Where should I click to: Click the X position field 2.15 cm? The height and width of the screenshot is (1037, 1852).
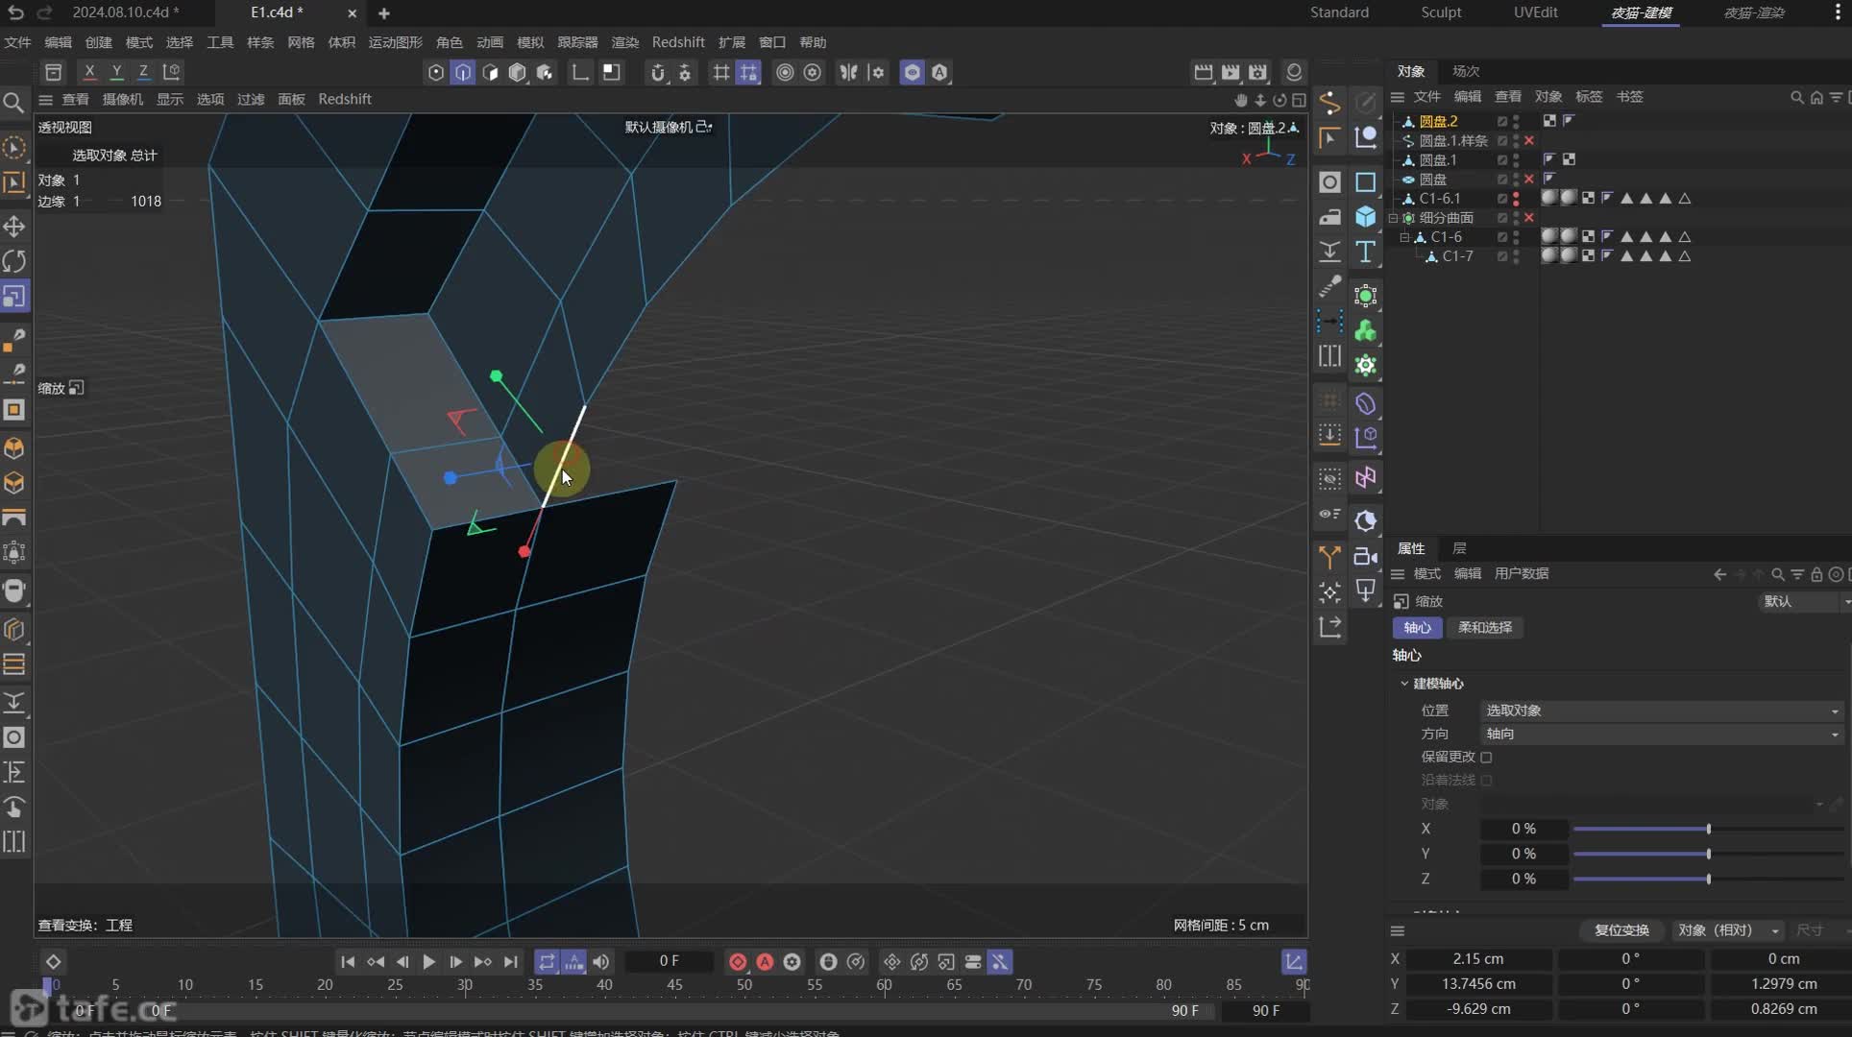click(x=1478, y=959)
